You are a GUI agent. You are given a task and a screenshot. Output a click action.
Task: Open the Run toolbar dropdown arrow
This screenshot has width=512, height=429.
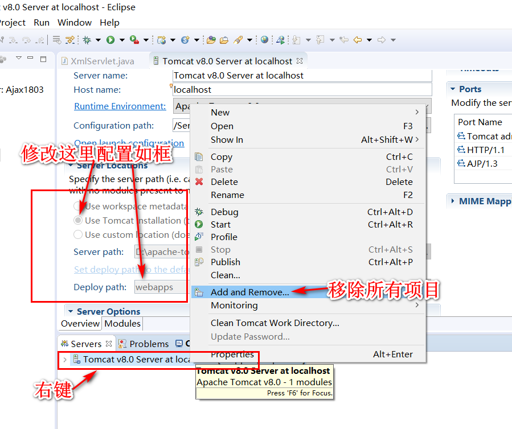[122, 40]
